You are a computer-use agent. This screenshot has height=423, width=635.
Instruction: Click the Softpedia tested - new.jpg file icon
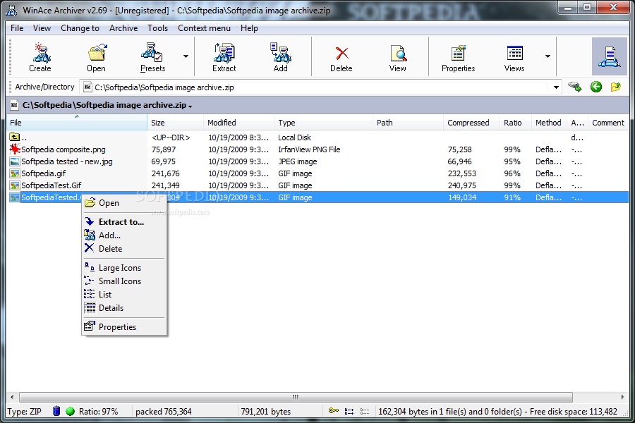pyautogui.click(x=15, y=161)
